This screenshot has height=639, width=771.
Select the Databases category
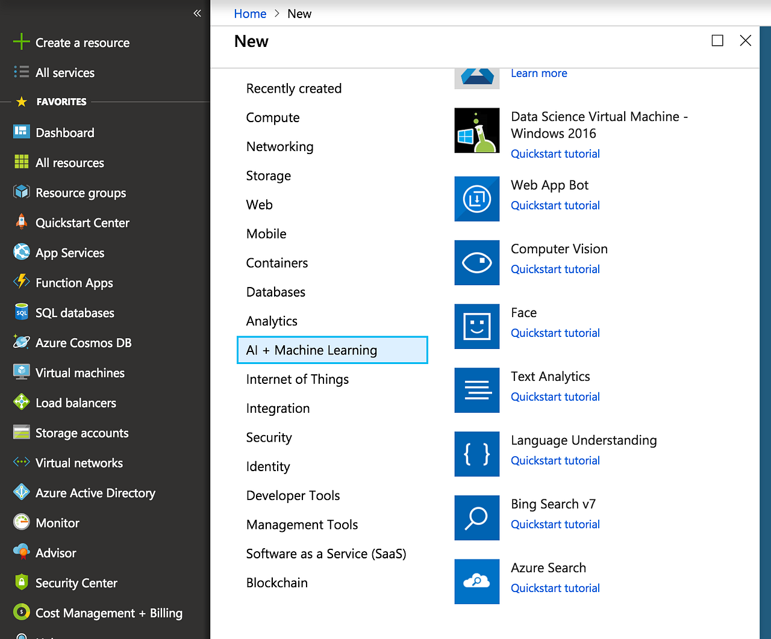point(275,292)
